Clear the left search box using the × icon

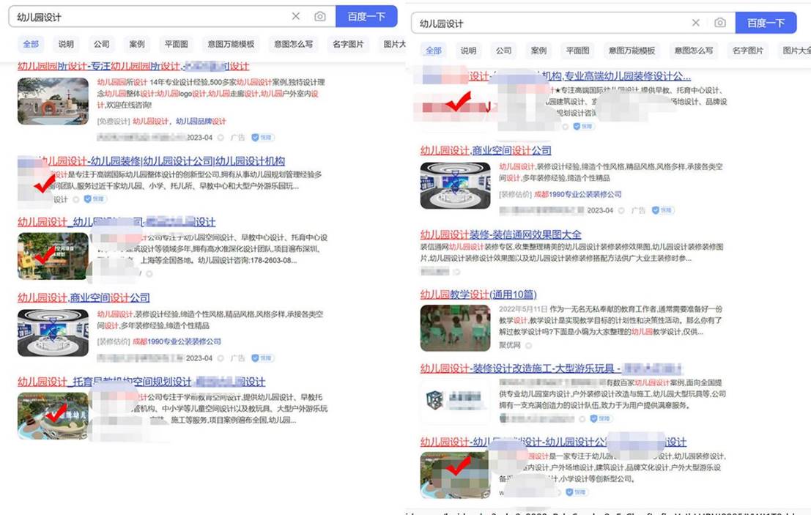296,16
